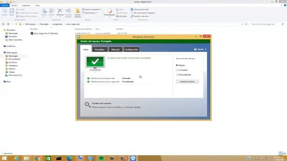The height and width of the screenshot is (161, 287).
Task: Sort by the Tamaño column header
Action: point(120,29)
